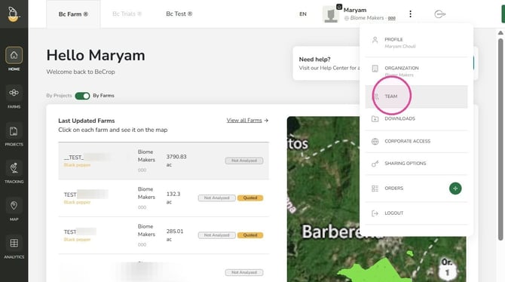505x282 pixels.
Task: Click the BeCrop logo icon
Action: 14,14
